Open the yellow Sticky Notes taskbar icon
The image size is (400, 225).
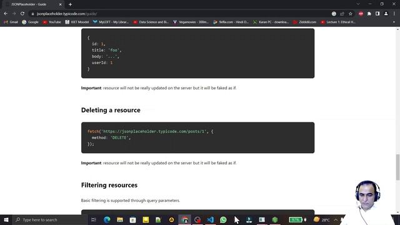pos(146,219)
